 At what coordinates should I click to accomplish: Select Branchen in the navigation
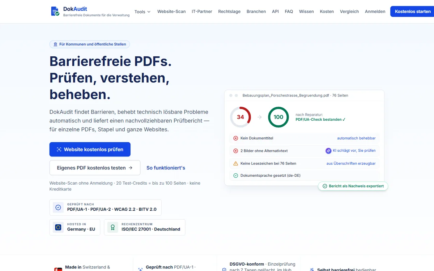[256, 12]
